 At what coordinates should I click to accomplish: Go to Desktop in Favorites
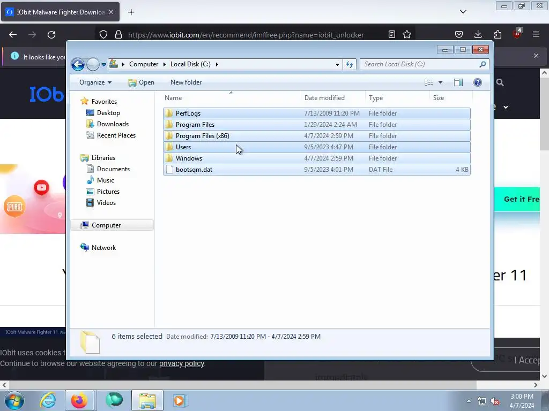tap(108, 113)
